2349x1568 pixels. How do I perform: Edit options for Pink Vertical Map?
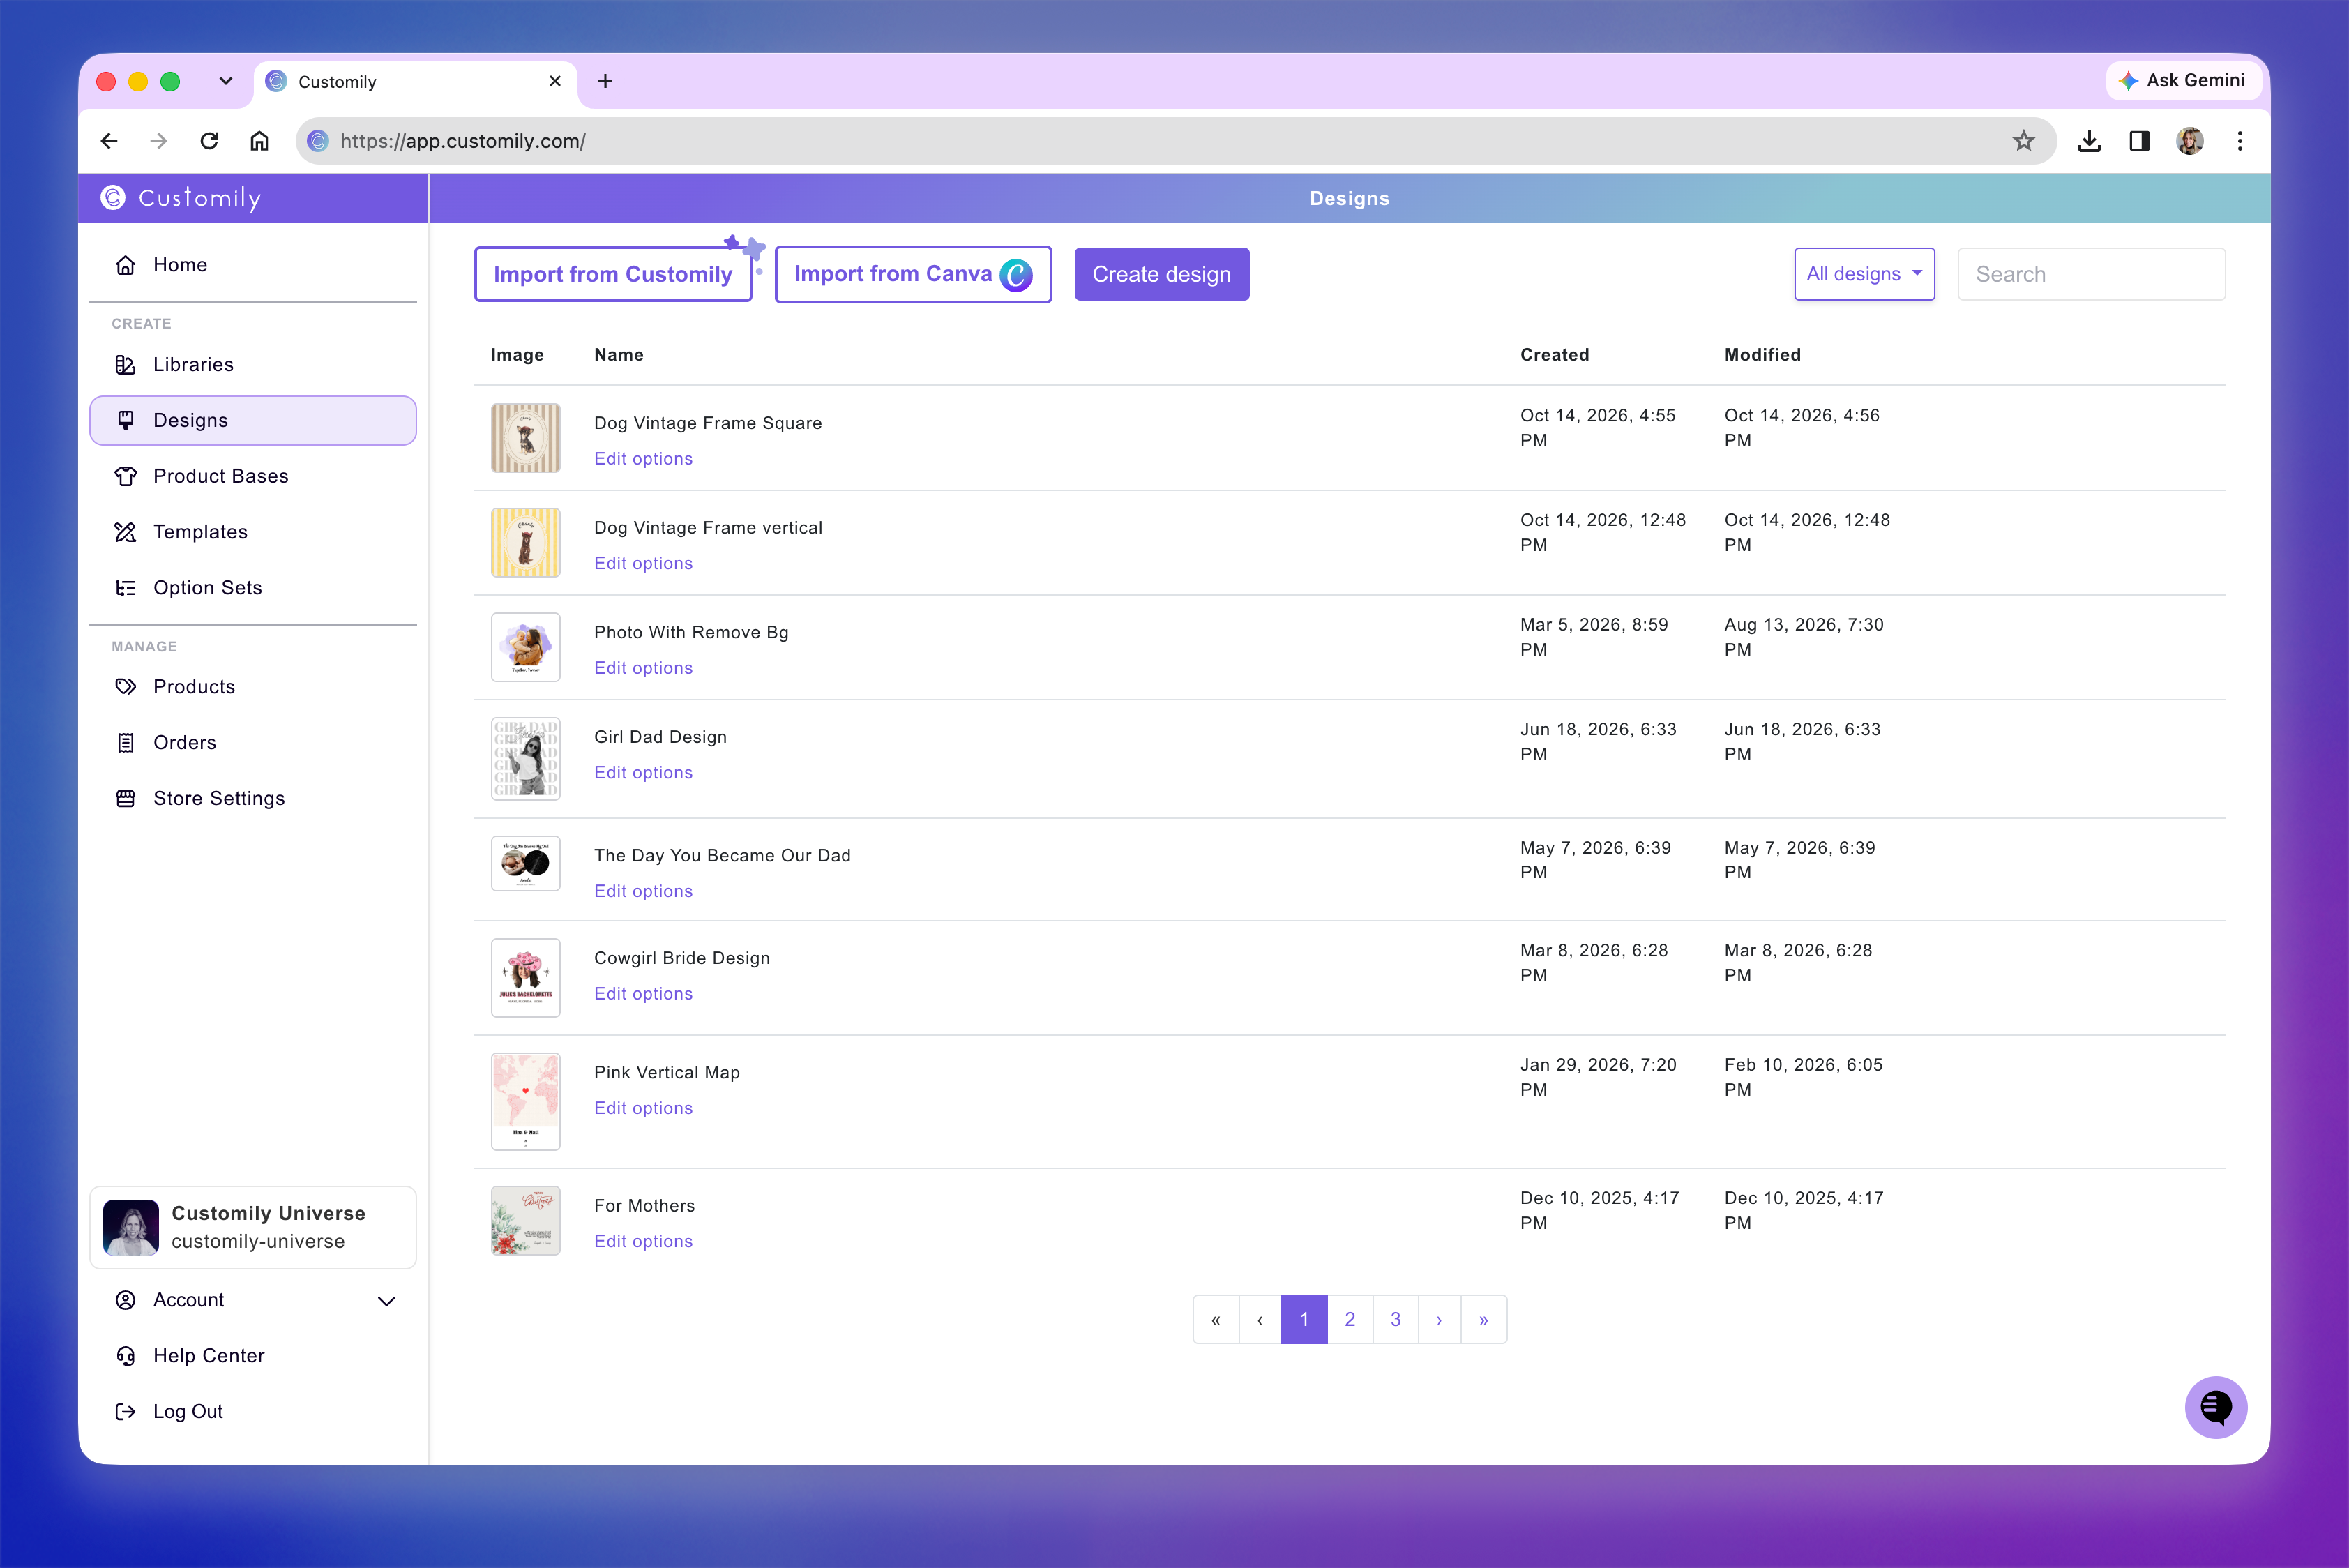(643, 1108)
